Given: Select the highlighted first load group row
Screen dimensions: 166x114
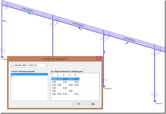Looking at the screenshot, I should coord(65,79).
